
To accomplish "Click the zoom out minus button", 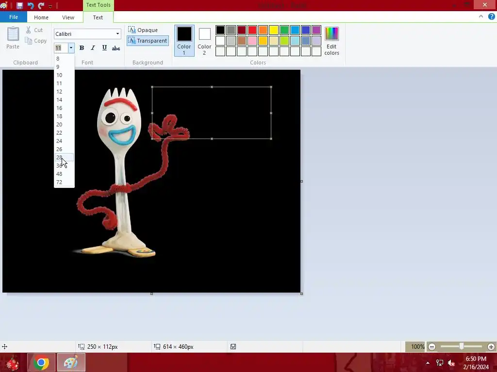I will tap(431, 347).
